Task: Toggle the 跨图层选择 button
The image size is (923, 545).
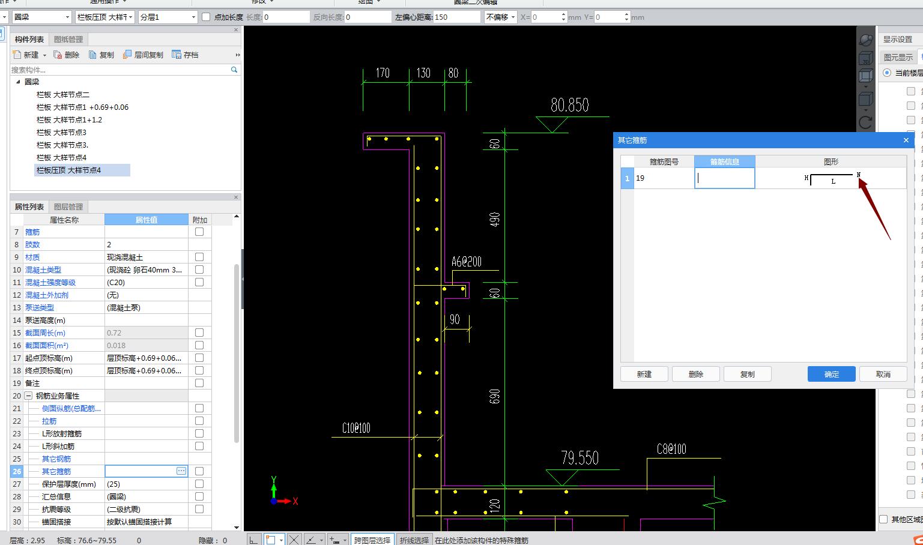Action: (372, 540)
